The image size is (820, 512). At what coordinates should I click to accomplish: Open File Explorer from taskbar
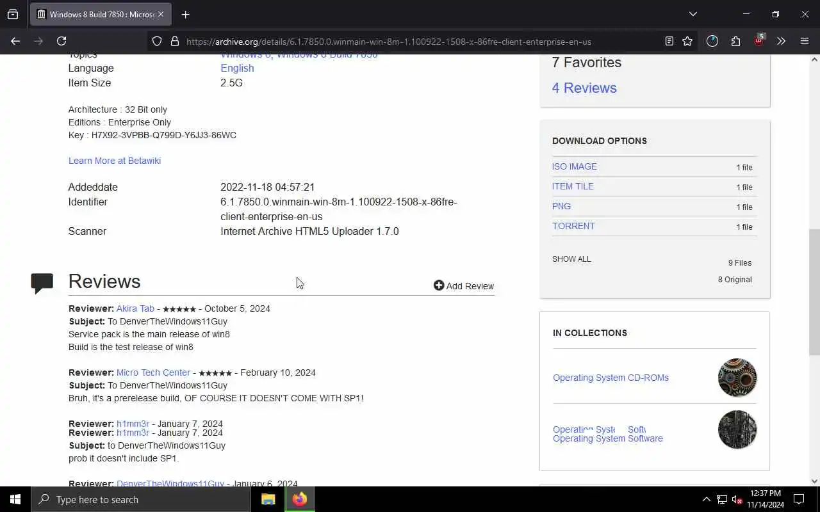click(x=268, y=499)
